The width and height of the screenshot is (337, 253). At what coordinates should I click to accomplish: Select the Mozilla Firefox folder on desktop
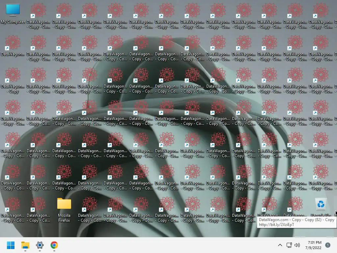point(64,210)
